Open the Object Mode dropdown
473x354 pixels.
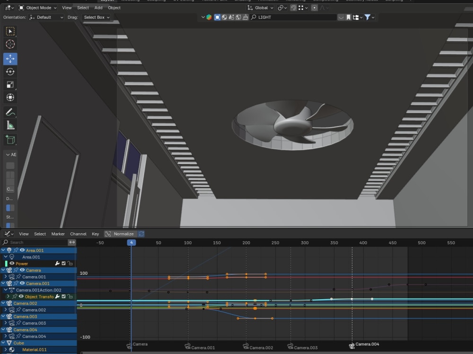(x=38, y=8)
